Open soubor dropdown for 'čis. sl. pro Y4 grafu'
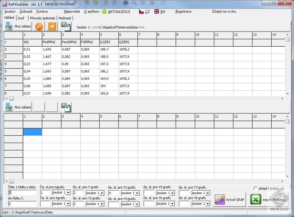The height and width of the screenshot is (217, 294). [137, 204]
